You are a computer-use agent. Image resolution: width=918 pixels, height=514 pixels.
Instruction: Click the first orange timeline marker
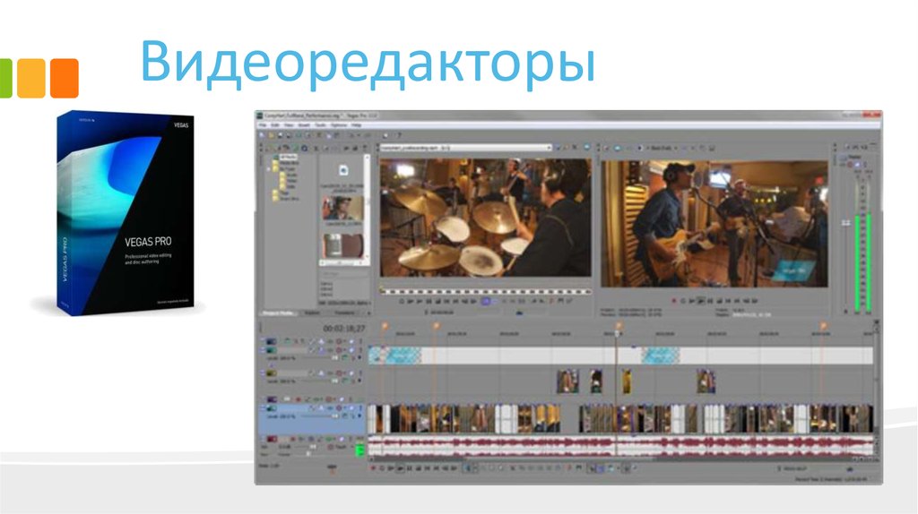385,326
